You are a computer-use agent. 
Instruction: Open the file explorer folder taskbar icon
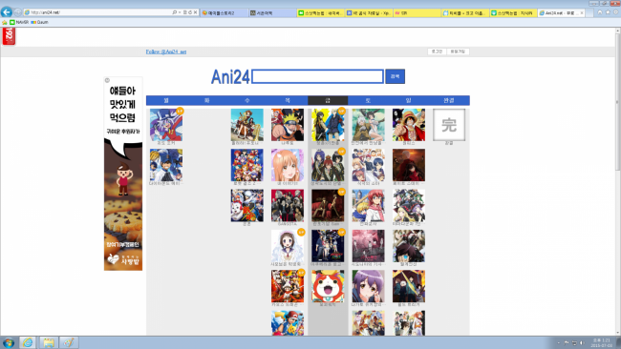[x=49, y=342]
